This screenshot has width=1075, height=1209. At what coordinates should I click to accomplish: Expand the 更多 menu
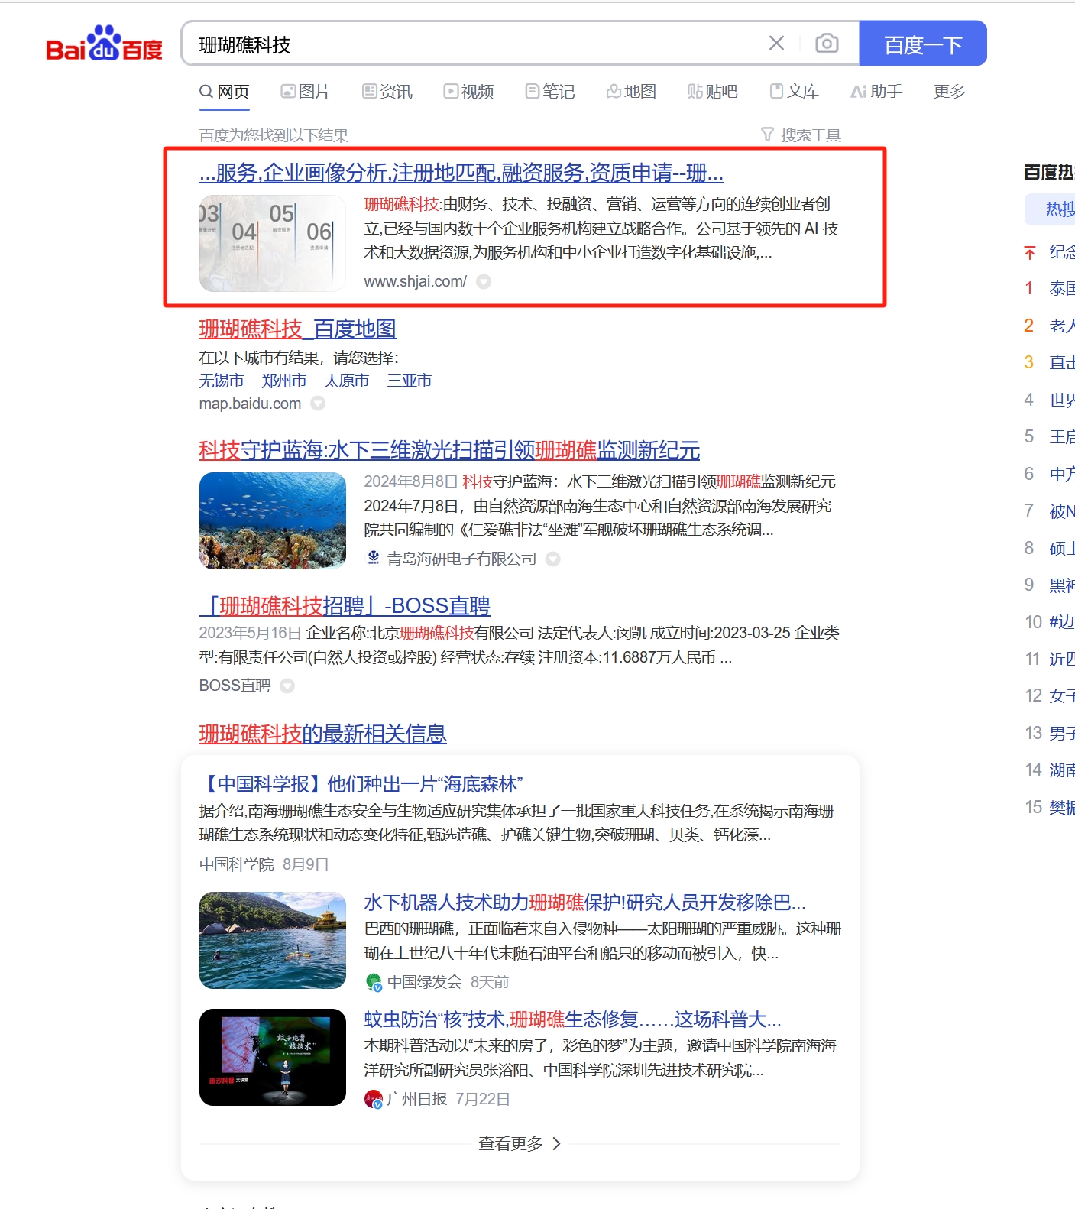[x=950, y=92]
